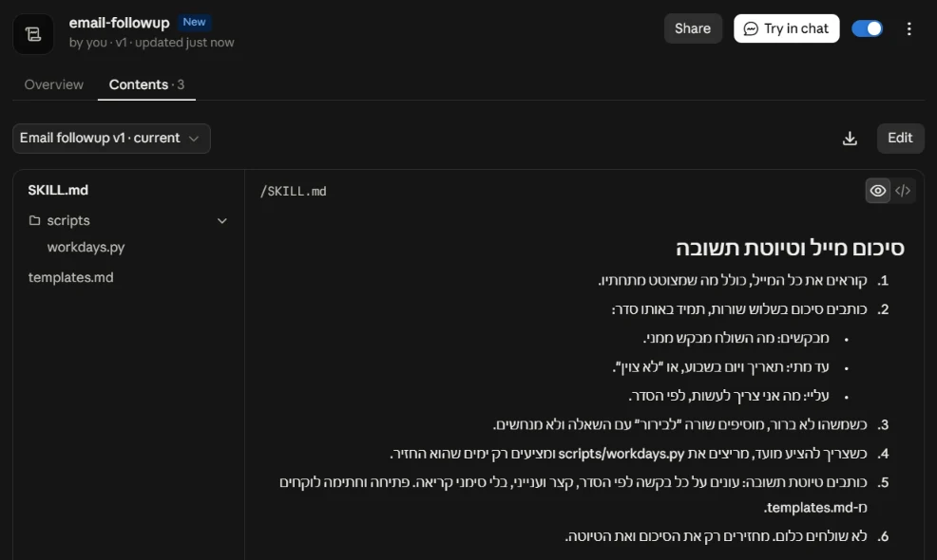Open templates.md in the file tree
Viewport: 937px width, 560px height.
(70, 277)
